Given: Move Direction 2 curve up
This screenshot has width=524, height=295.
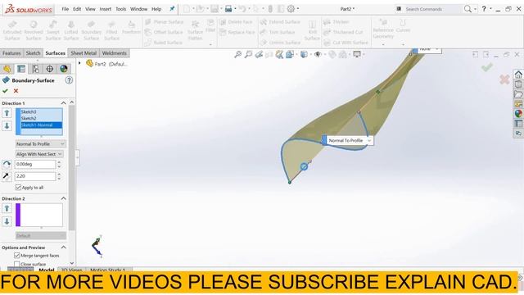Looking at the screenshot, I should tap(7, 208).
